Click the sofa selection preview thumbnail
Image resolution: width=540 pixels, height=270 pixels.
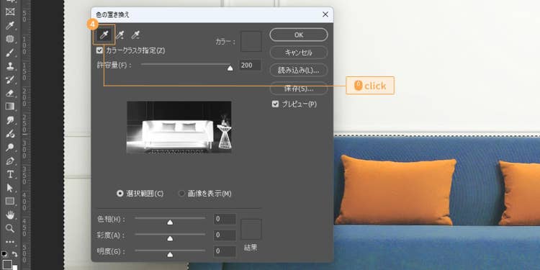(x=179, y=127)
